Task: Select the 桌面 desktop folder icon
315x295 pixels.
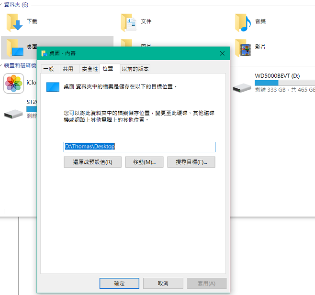Action: tap(15, 48)
